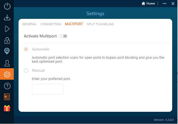Image resolution: width=178 pixels, height=124 pixels.
Task: Select the Automatic radio button
Action: (26, 49)
